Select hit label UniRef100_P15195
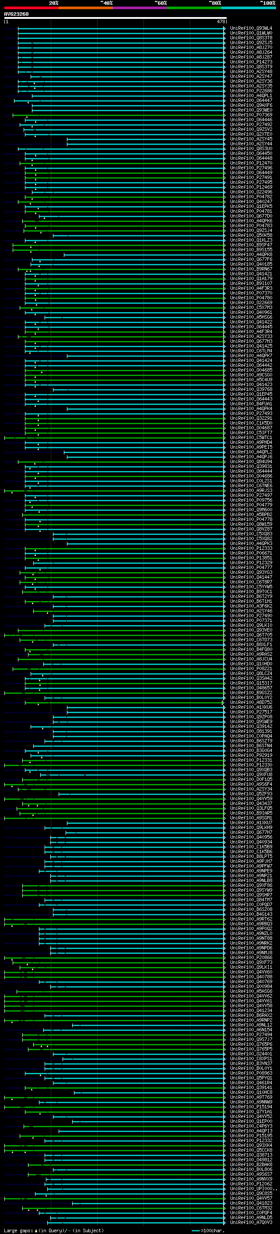This screenshot has width=280, height=1234. click(251, 1136)
